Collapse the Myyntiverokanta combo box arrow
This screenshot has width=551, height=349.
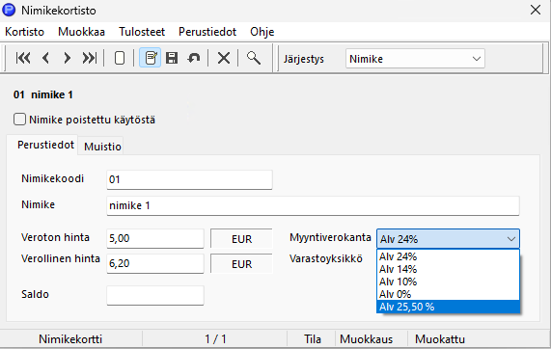click(x=510, y=239)
